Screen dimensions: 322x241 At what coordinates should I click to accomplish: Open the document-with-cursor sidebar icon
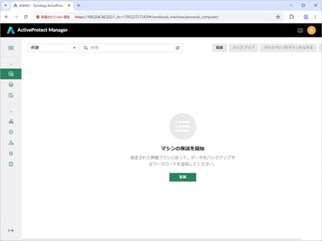coord(11,96)
